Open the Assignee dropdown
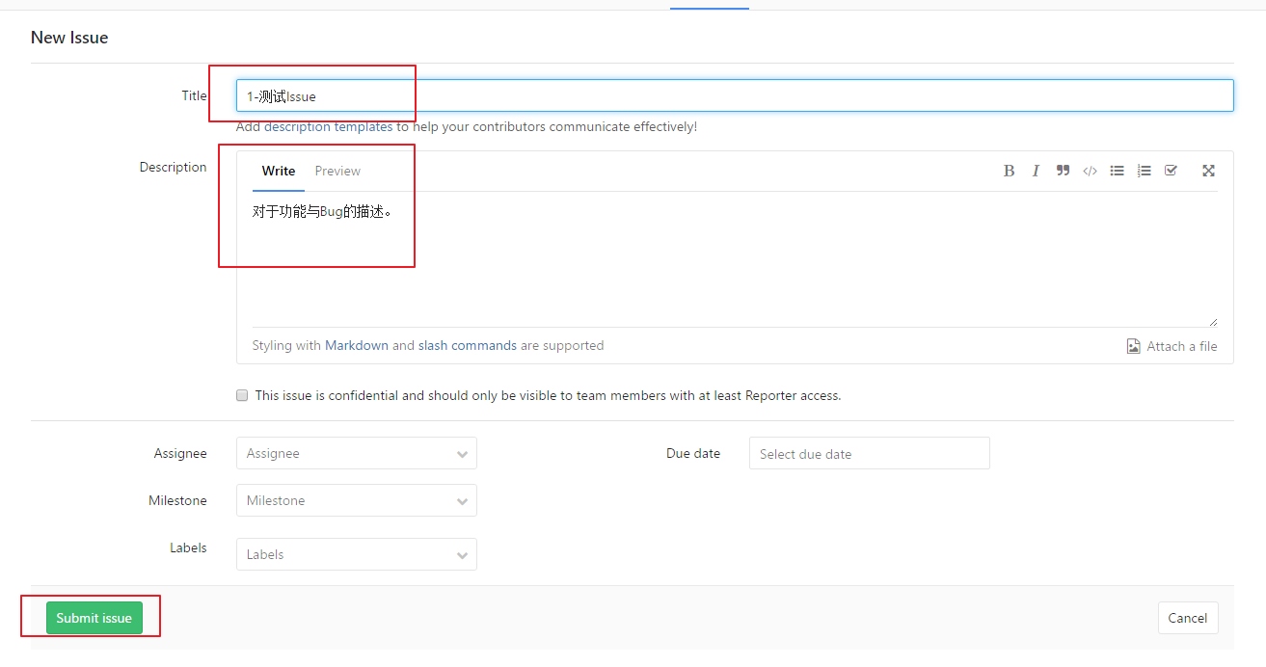 click(356, 453)
